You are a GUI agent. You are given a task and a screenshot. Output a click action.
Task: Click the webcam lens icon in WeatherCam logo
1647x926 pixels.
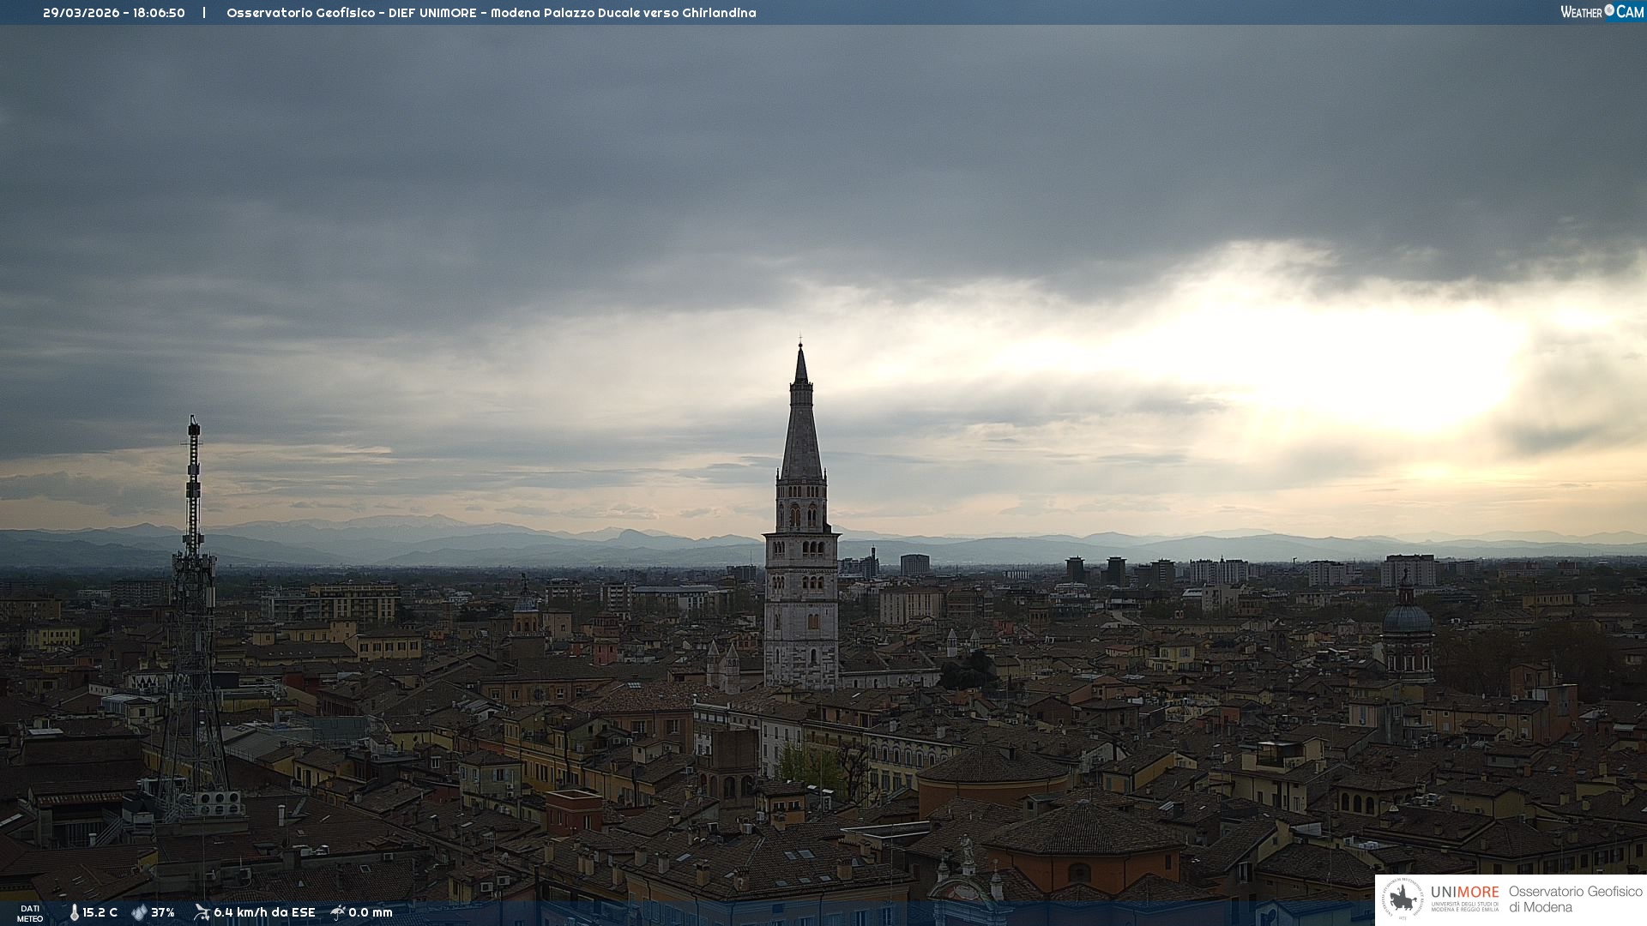(x=1609, y=10)
